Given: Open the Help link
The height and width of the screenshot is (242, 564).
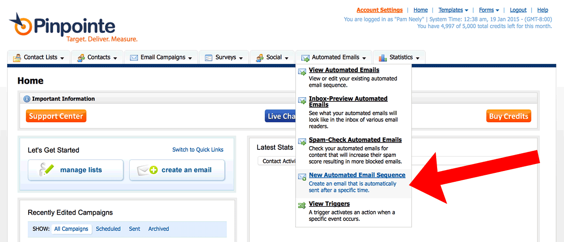Looking at the screenshot, I should coord(543,10).
